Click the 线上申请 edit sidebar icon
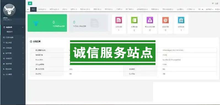 coord(4,43)
